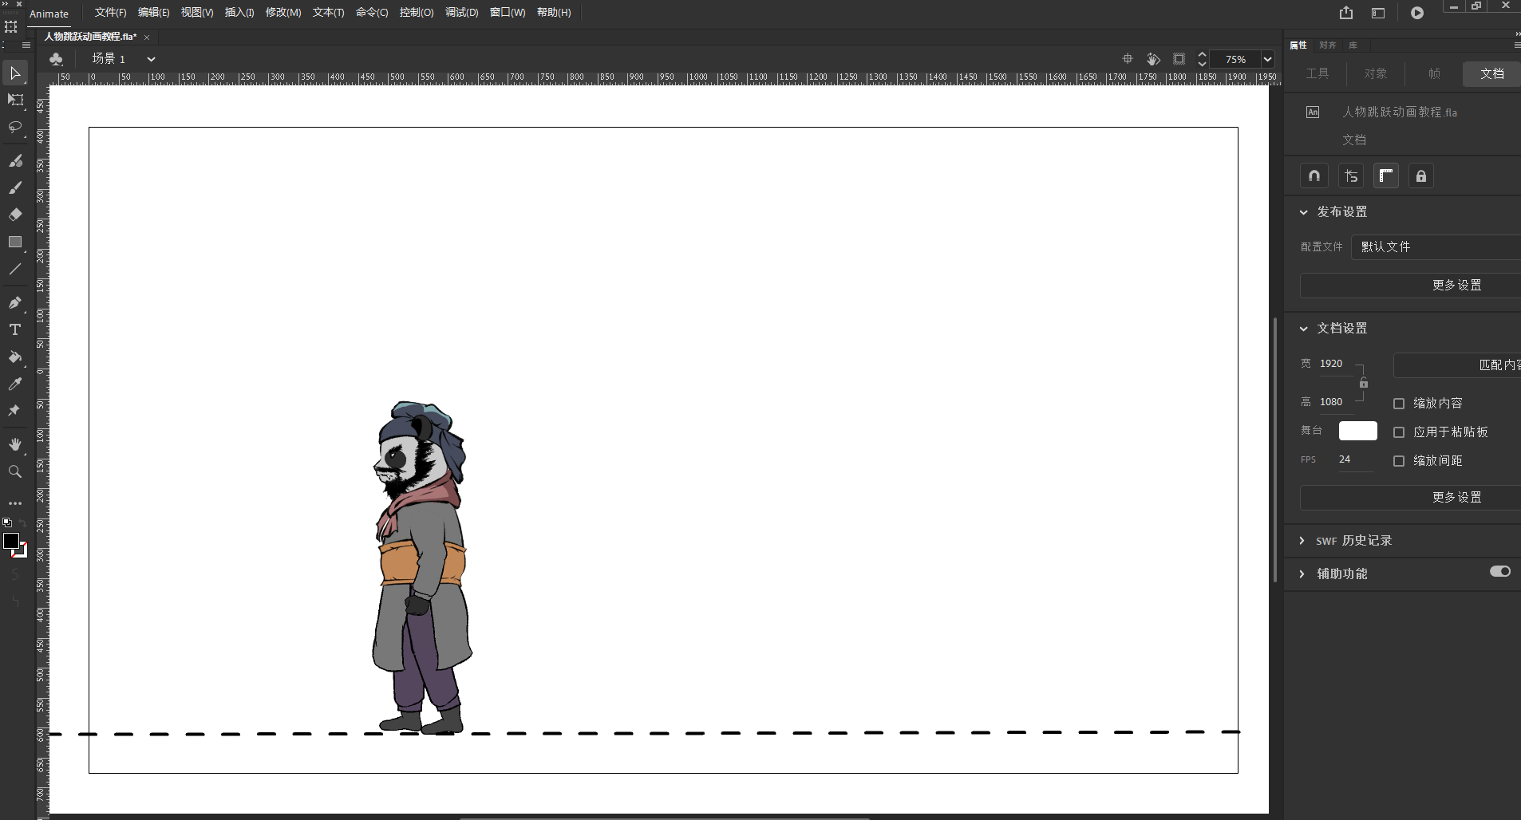Click the center stage icon
This screenshot has width=1521, height=820.
1128,59
